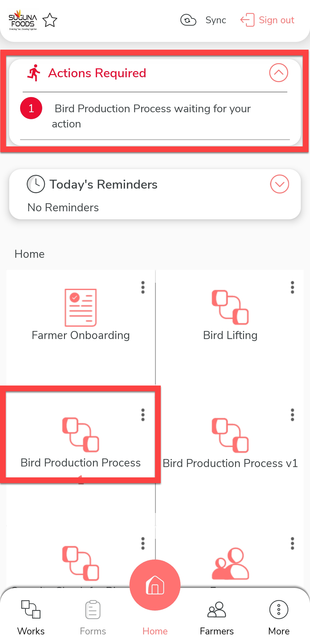The height and width of the screenshot is (639, 310).
Task: Open the Farmer Onboarding form tile
Action: pyautogui.click(x=81, y=315)
